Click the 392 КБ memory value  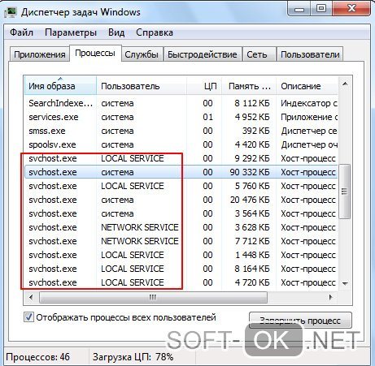point(255,131)
